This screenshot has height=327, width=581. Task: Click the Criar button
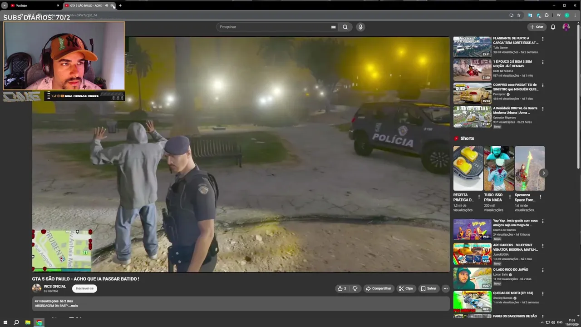click(x=536, y=27)
